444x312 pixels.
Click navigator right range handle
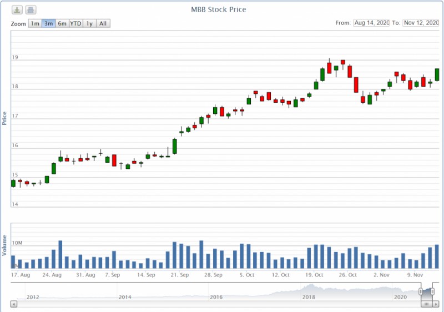pos(432,291)
